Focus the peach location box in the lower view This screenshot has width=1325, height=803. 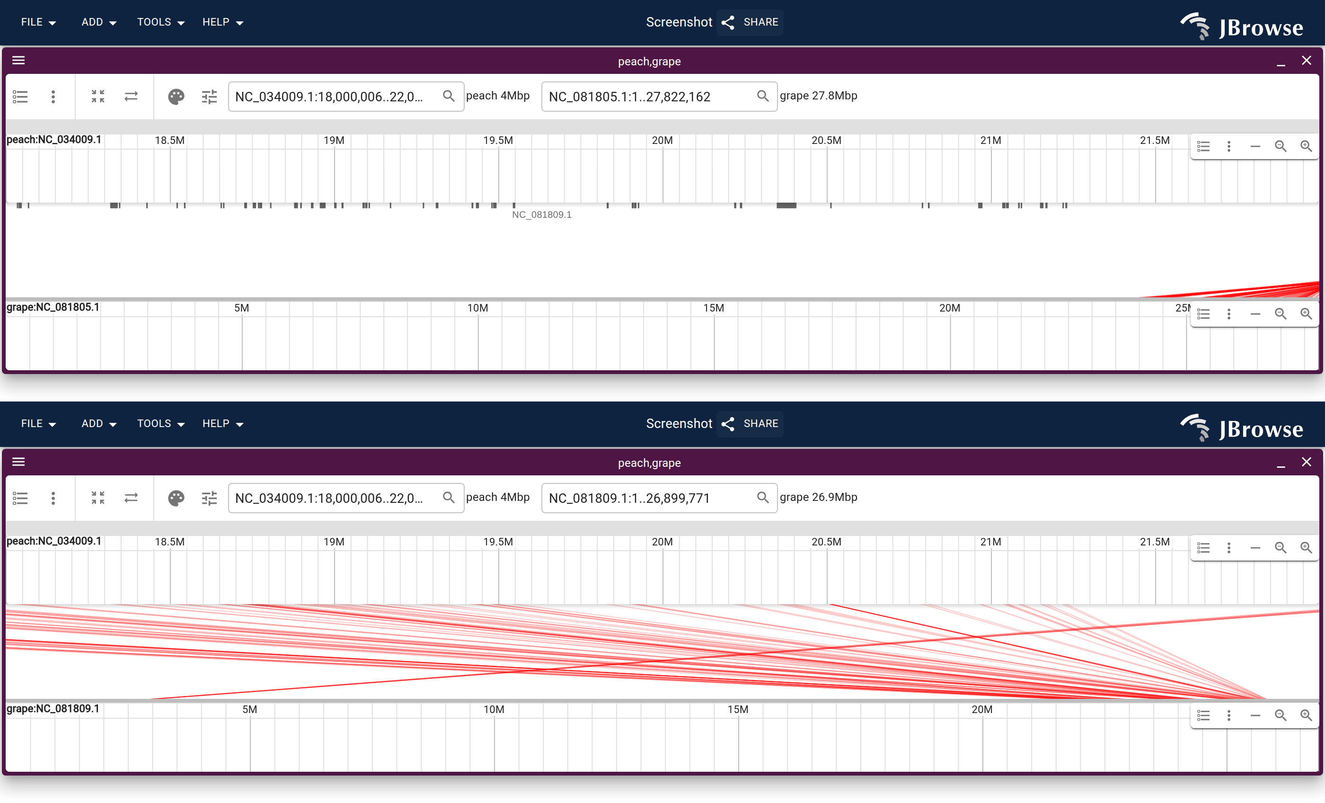click(346, 498)
